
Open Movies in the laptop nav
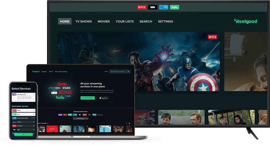click(51, 72)
